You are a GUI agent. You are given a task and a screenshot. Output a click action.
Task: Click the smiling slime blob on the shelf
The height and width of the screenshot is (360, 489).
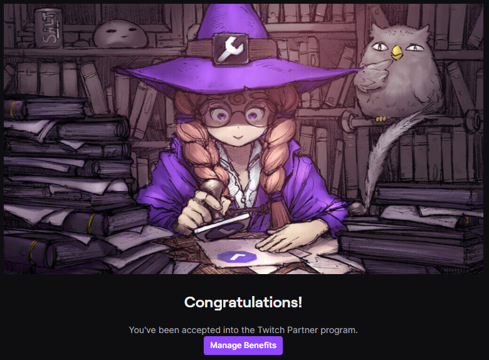click(120, 34)
